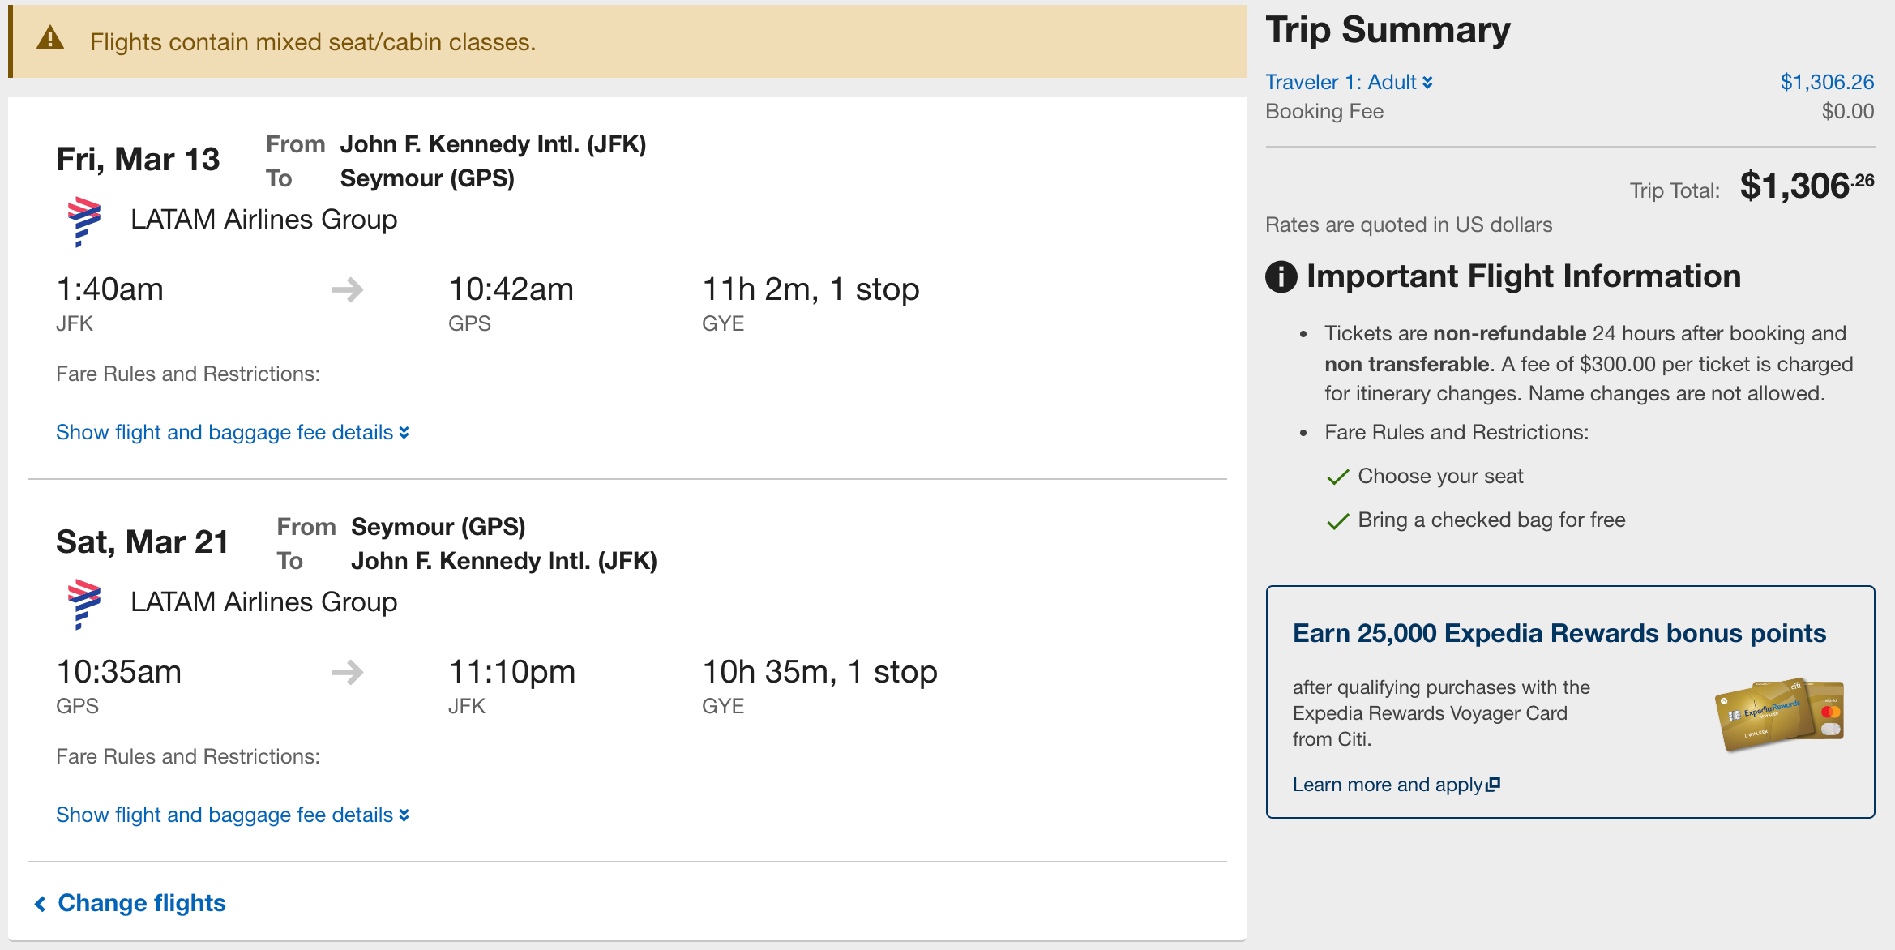The width and height of the screenshot is (1895, 950).
Task: Click the Trip Total $1,306.26 amount
Action: tap(1807, 186)
